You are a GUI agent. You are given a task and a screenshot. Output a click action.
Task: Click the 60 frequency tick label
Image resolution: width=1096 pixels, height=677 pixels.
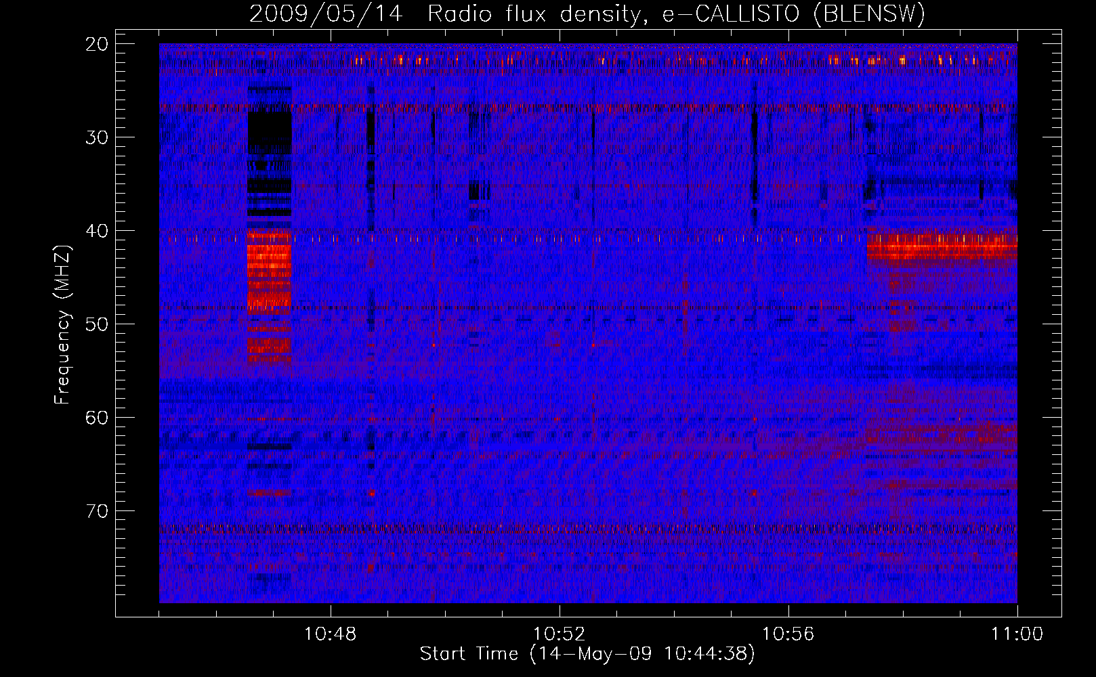point(98,418)
